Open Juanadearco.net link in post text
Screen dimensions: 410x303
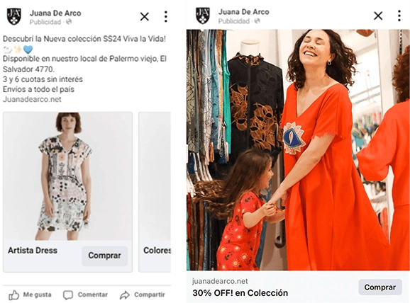32,99
